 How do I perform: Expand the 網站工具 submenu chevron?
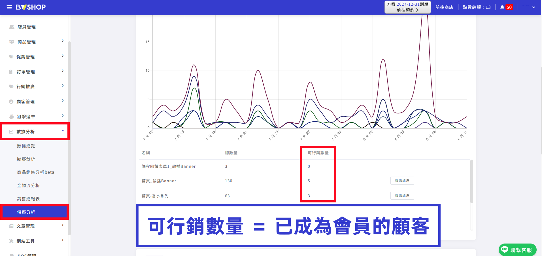(63, 240)
